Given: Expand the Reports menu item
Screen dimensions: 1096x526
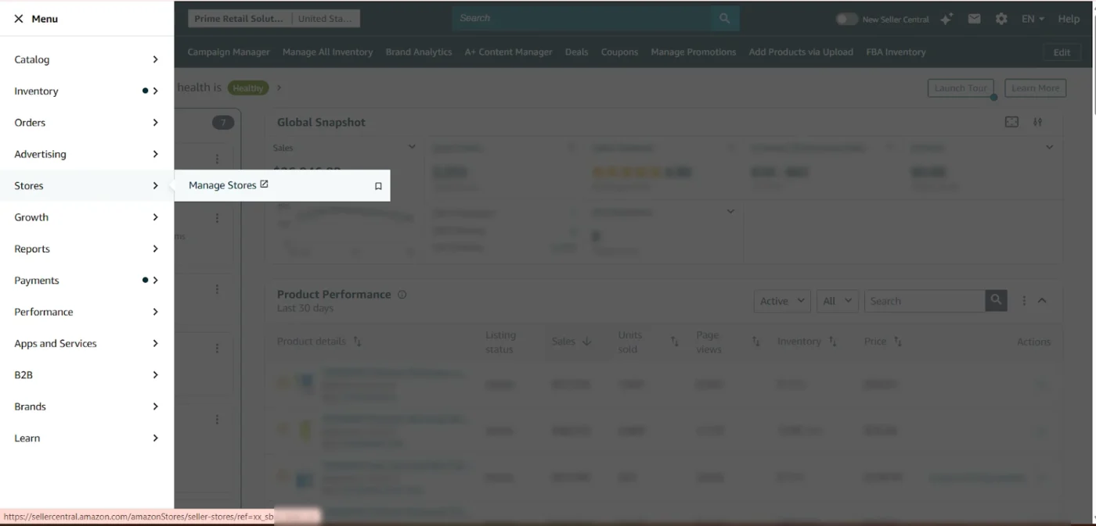Looking at the screenshot, I should pyautogui.click(x=87, y=249).
